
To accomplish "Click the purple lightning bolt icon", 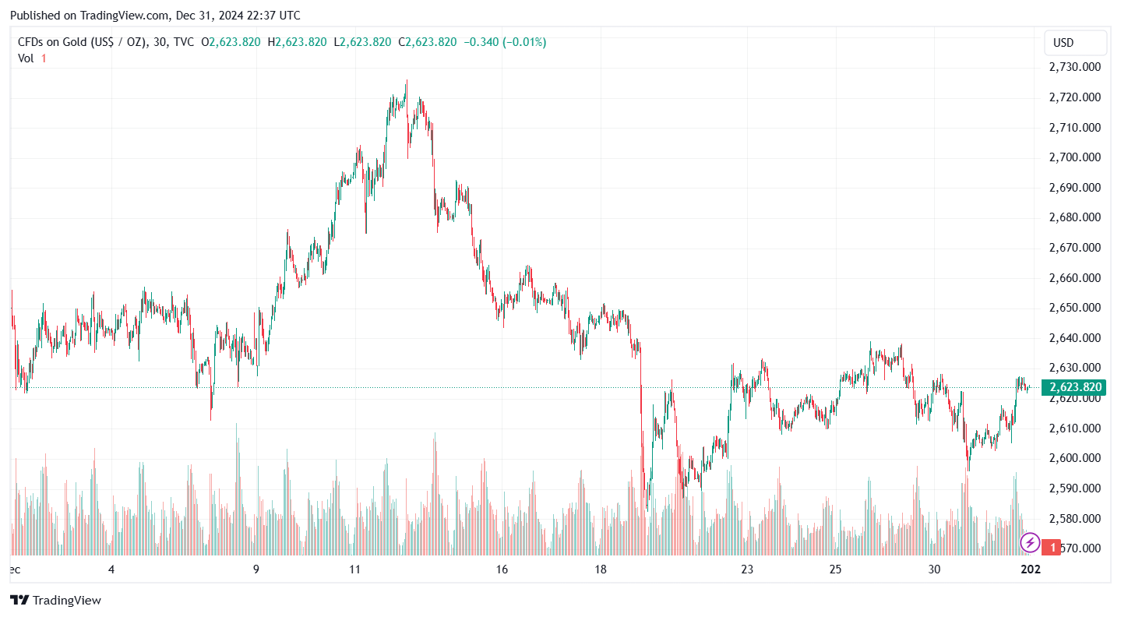I will pos(1030,542).
